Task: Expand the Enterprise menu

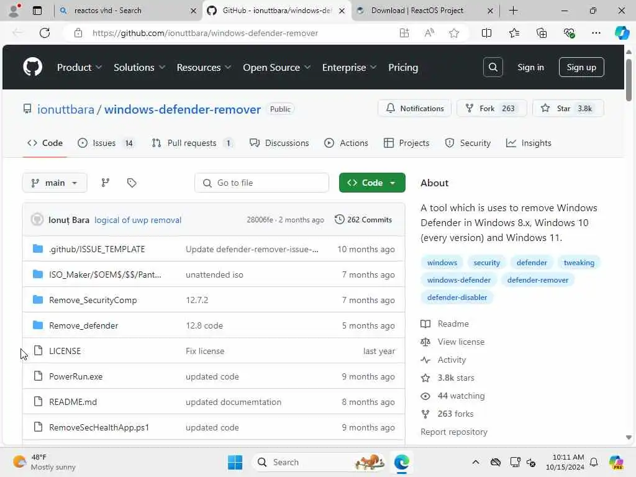Action: pos(349,67)
